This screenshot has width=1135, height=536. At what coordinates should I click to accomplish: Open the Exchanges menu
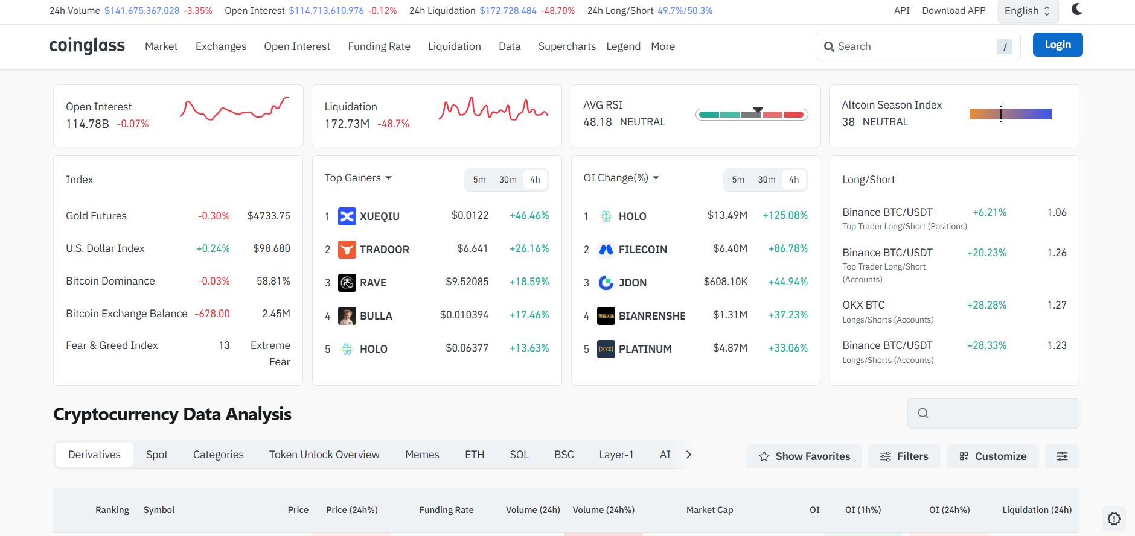pyautogui.click(x=221, y=46)
